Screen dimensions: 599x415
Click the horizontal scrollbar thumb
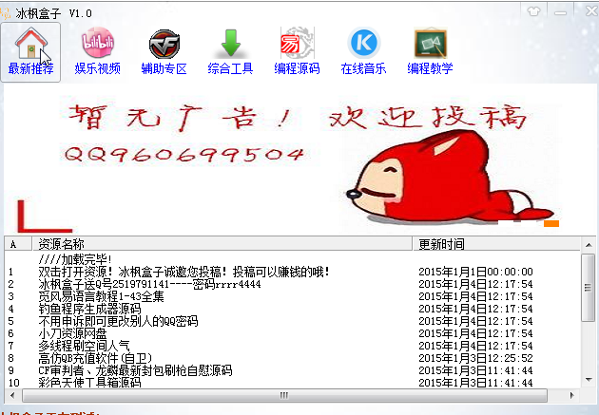click(284, 395)
